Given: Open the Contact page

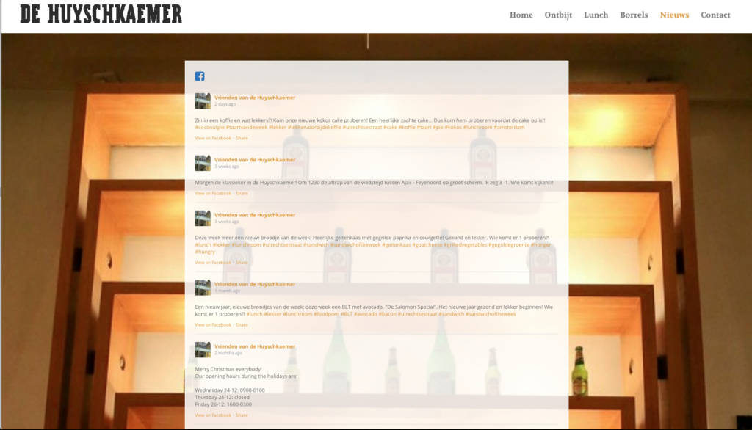Looking at the screenshot, I should [x=715, y=15].
